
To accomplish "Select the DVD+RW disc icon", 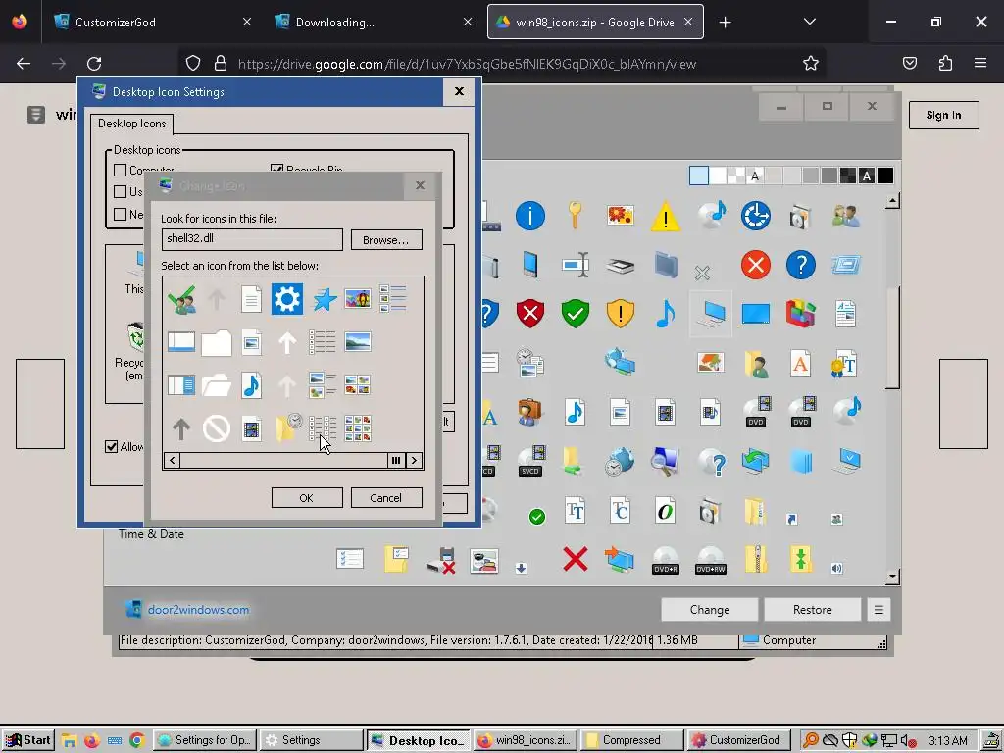I will [x=711, y=560].
